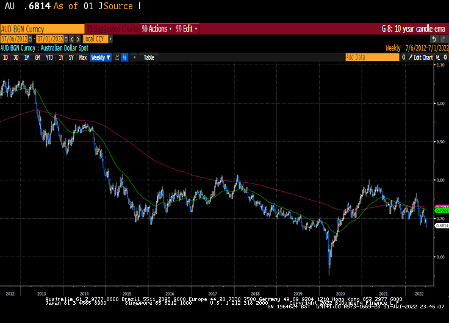Expand the chart type options arrow
The height and width of the screenshot is (323, 449).
tap(135, 57)
